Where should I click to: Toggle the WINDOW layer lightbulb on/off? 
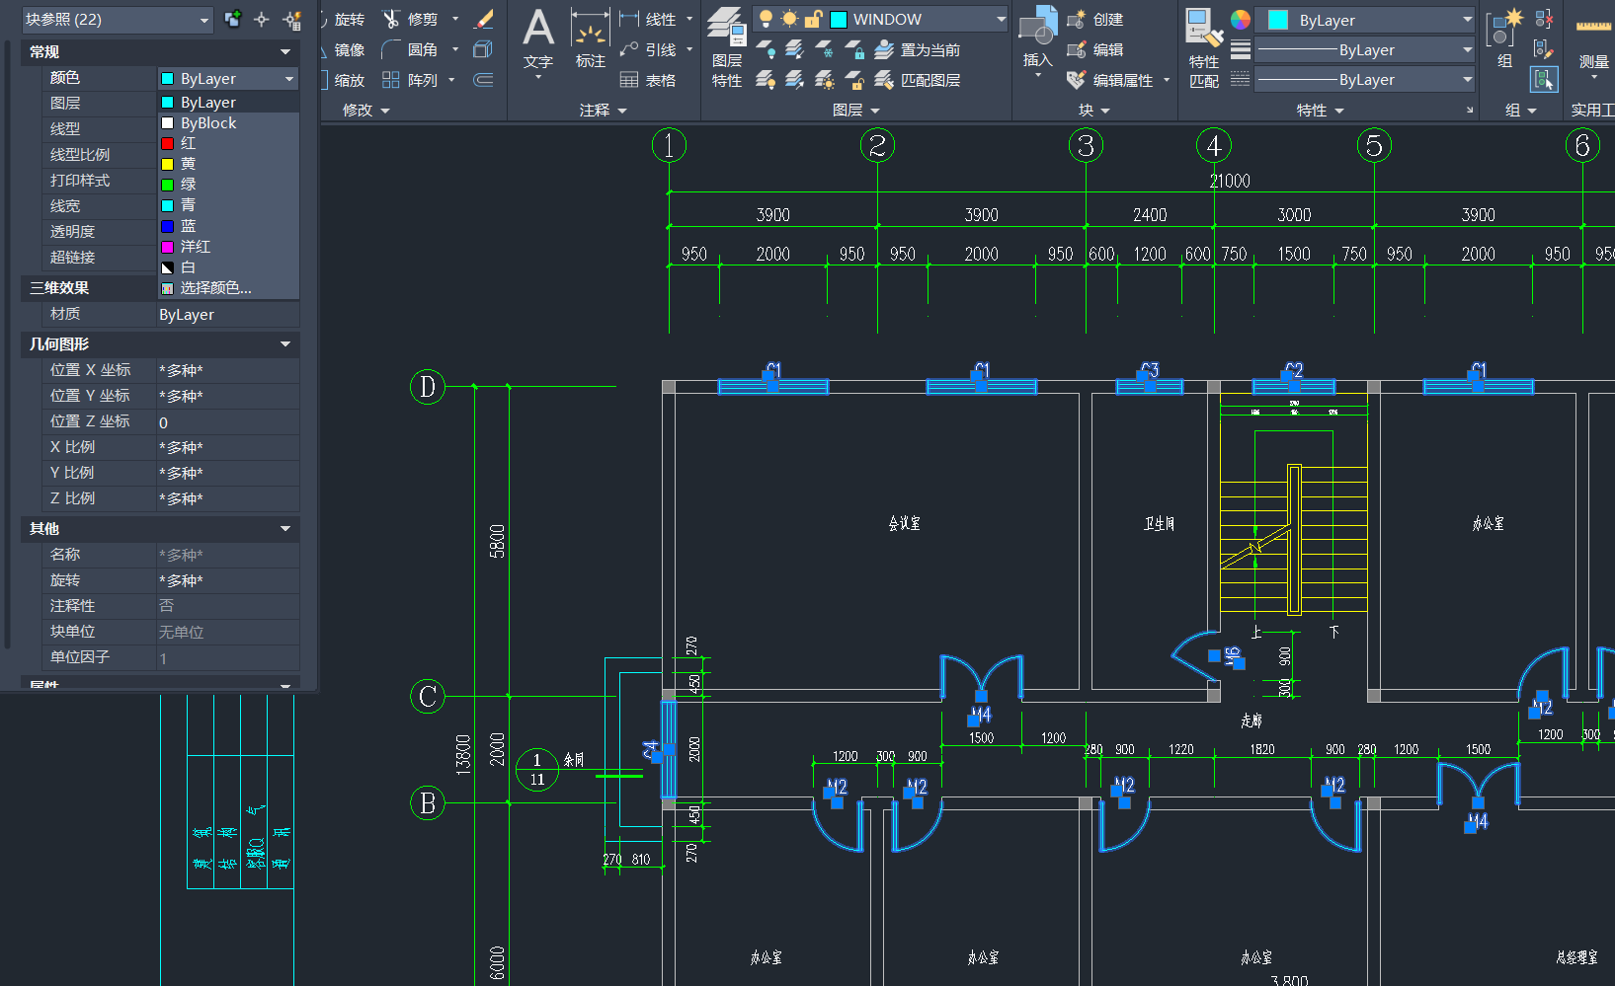click(766, 20)
